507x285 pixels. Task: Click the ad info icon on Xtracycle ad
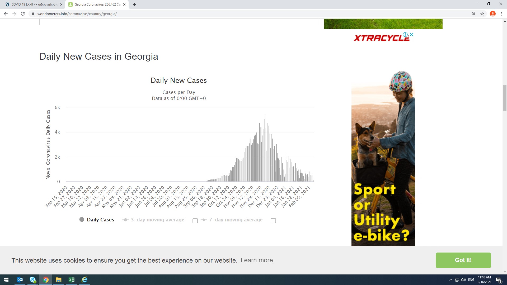pos(405,35)
